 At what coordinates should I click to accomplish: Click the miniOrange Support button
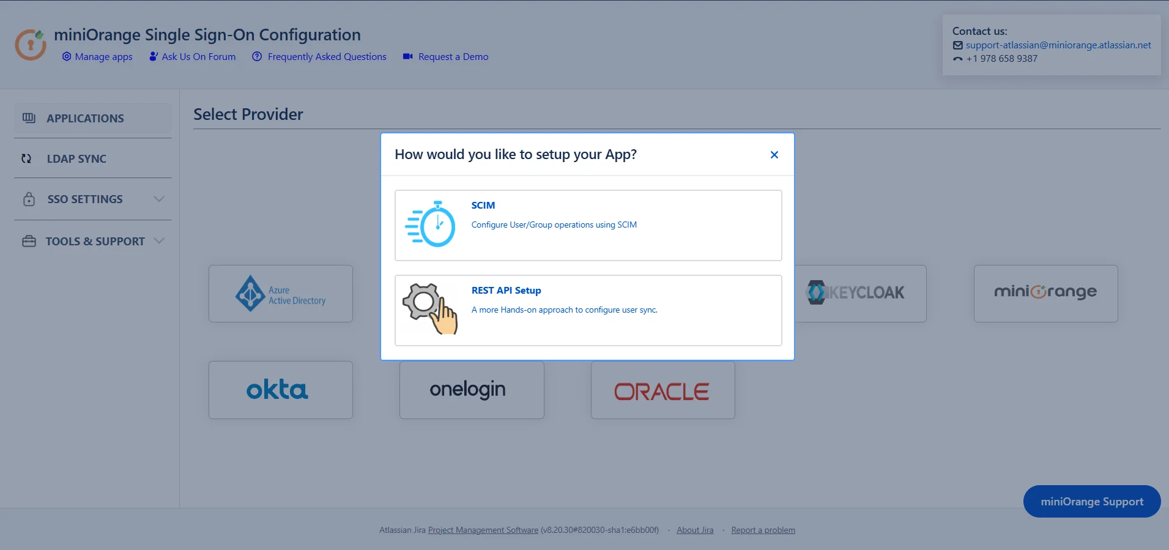click(x=1092, y=502)
